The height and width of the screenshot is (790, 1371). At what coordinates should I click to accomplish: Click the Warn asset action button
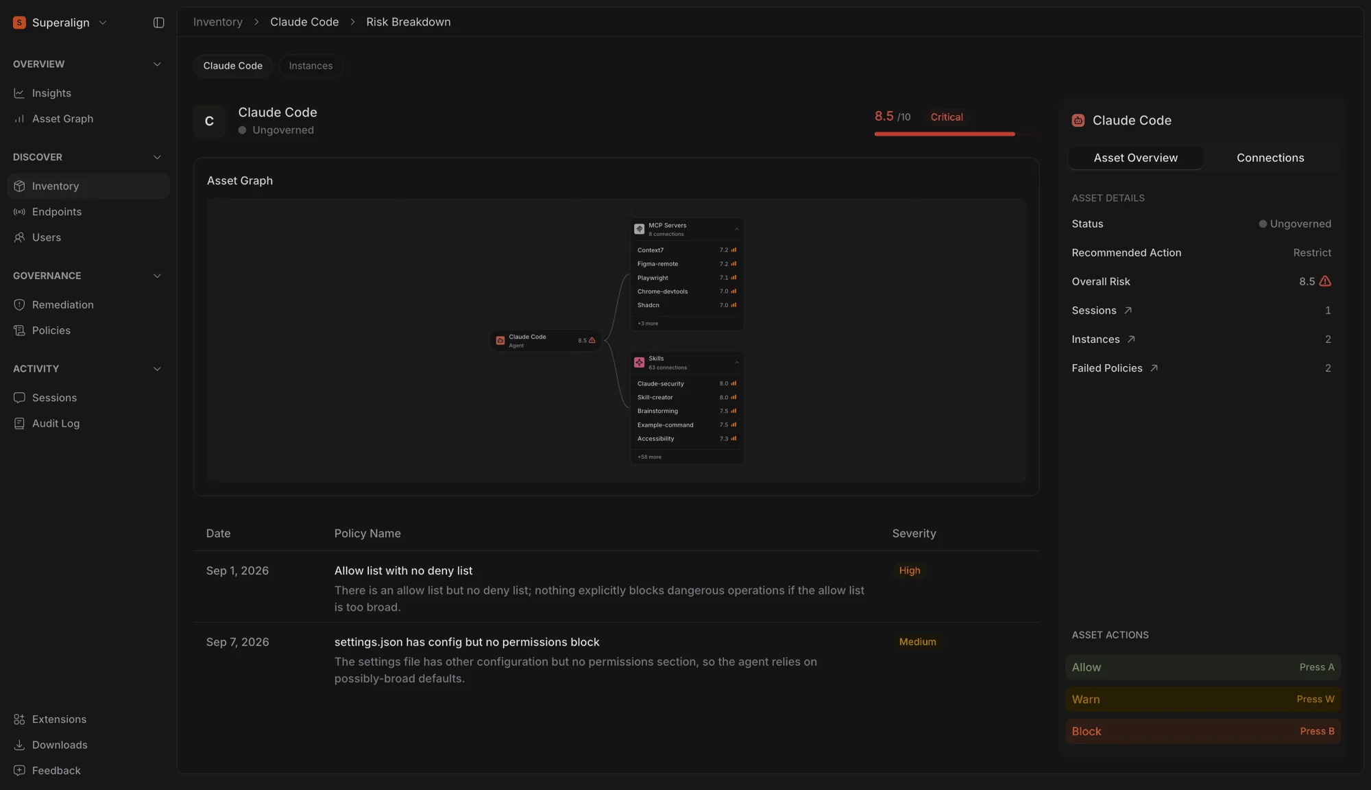[1203, 699]
